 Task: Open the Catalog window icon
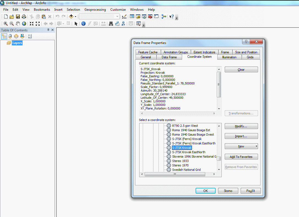click(138, 17)
